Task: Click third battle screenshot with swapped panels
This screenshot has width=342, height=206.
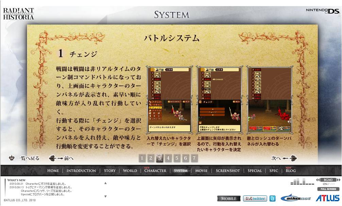Action: pyautogui.click(x=270, y=99)
